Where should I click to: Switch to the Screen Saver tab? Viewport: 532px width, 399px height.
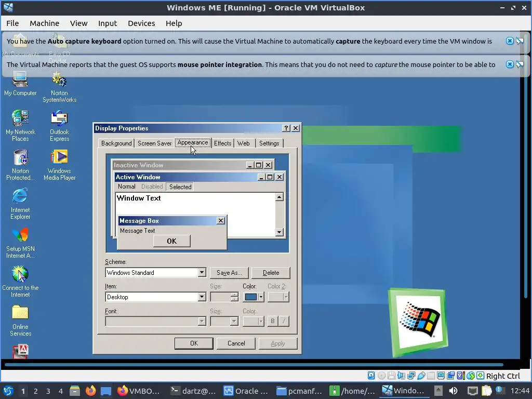tap(154, 143)
